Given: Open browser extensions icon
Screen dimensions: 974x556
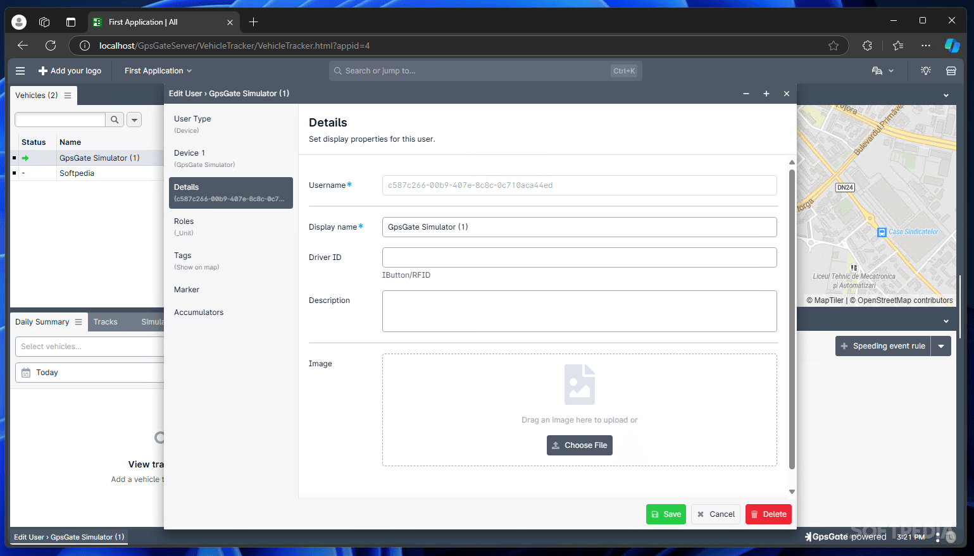Looking at the screenshot, I should point(867,46).
